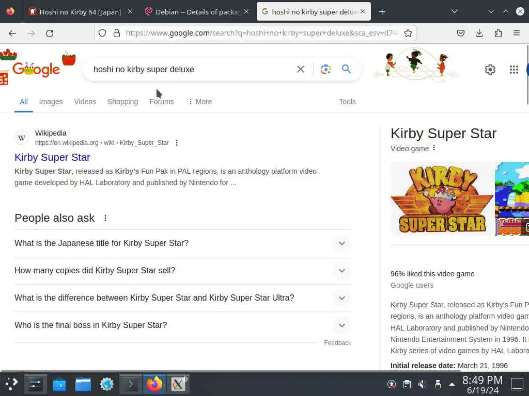Open the Kirby Super Star Wikipedia link
This screenshot has width=529, height=396.
(52, 157)
